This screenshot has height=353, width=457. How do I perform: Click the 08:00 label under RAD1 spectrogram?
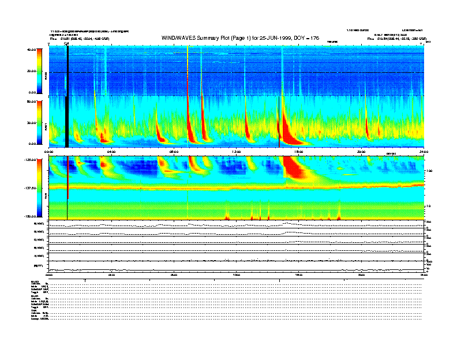(x=174, y=152)
